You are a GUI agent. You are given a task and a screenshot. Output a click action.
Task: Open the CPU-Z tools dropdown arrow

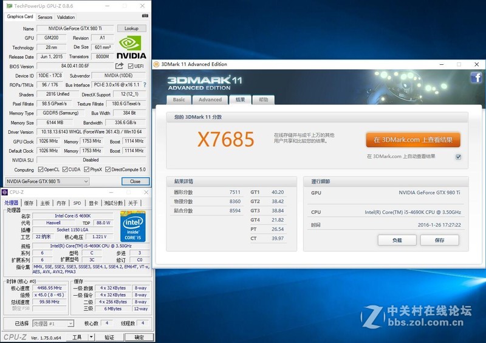[x=92, y=337]
